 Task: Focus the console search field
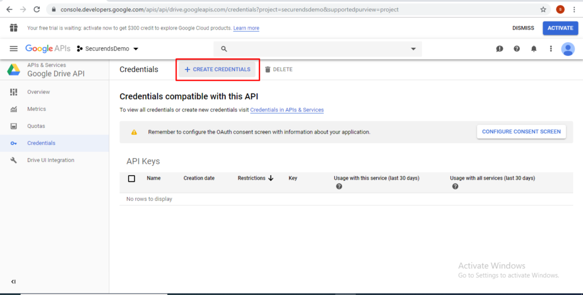318,49
